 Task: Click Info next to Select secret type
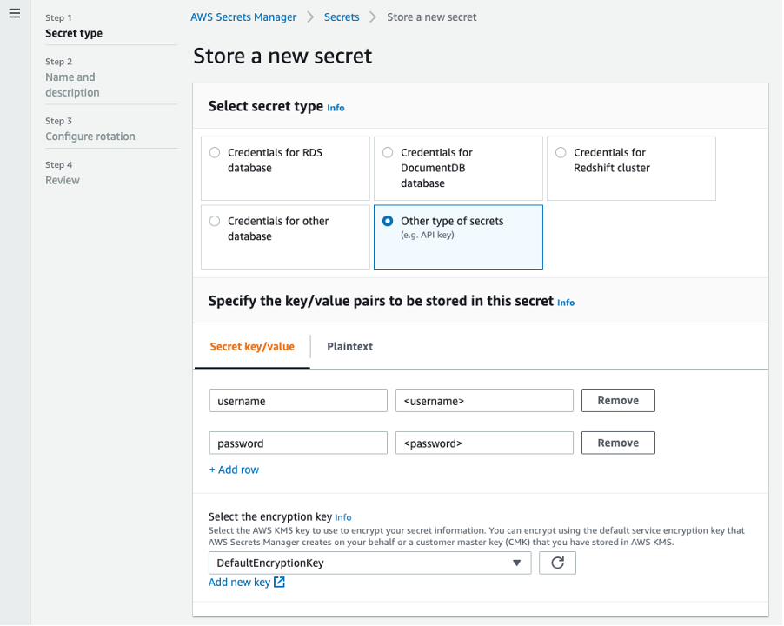coord(336,108)
